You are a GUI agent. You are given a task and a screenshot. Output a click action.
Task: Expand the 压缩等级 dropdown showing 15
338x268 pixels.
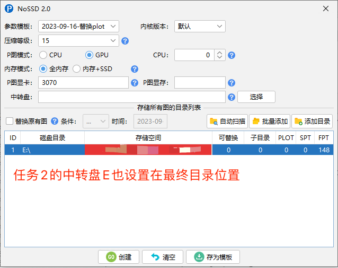(x=78, y=41)
